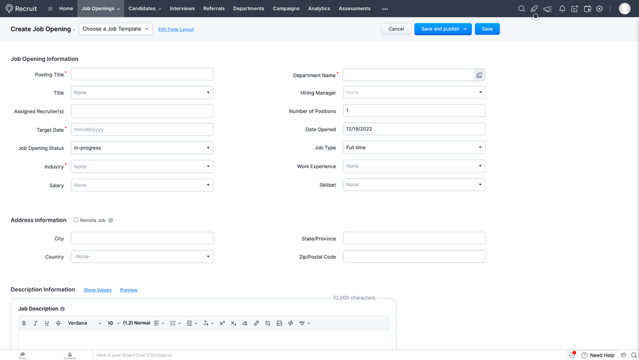Open the Choose a Job Template dropdown
639x360 pixels.
[115, 29]
